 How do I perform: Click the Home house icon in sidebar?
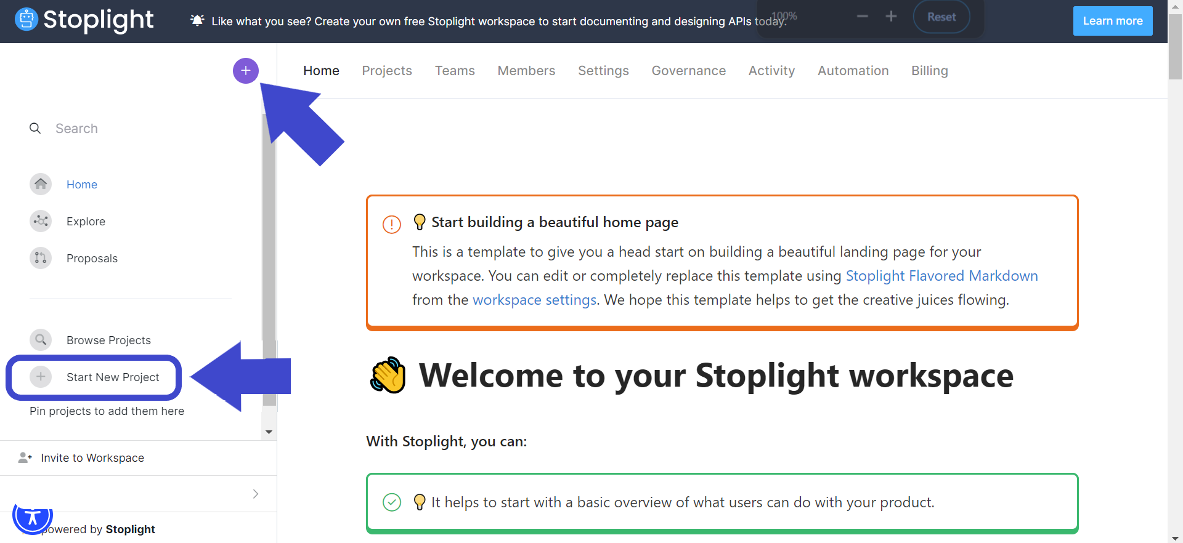point(41,184)
